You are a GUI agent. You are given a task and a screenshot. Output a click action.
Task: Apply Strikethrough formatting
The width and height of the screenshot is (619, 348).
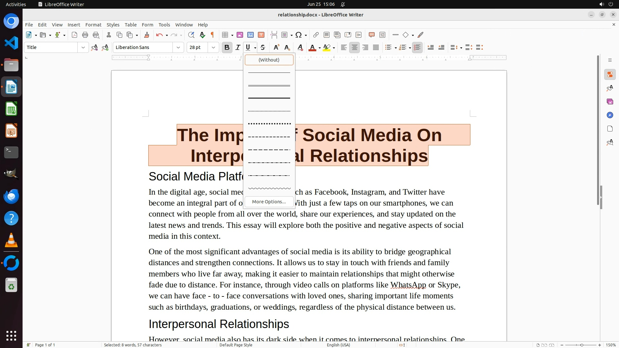(x=263, y=48)
